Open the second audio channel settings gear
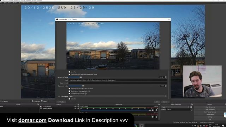 click(156, 117)
